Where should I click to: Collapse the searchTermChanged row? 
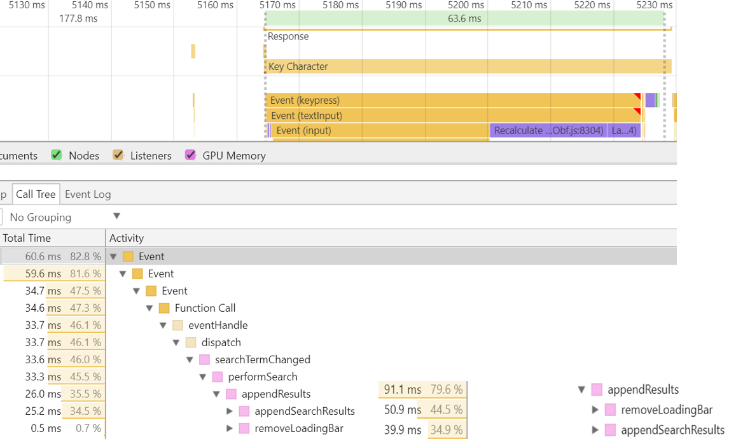point(190,359)
